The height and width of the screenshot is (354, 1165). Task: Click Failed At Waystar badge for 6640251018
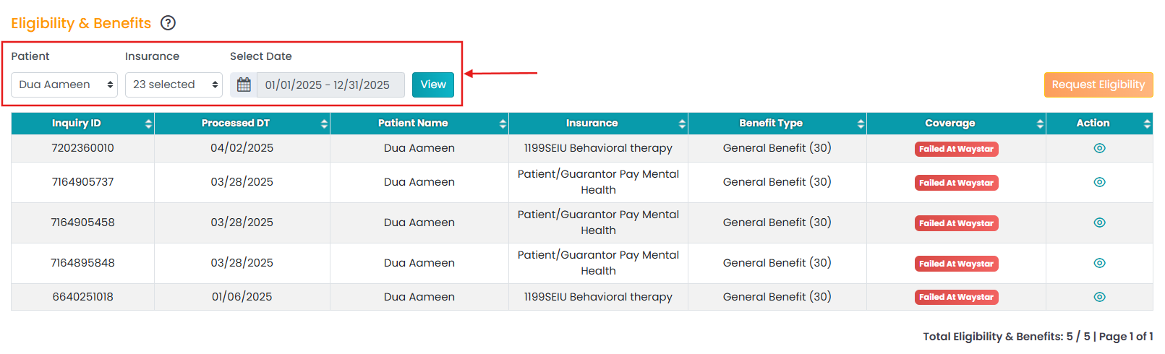(x=956, y=297)
